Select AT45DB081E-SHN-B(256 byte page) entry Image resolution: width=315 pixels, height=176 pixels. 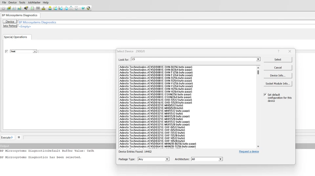point(156,67)
